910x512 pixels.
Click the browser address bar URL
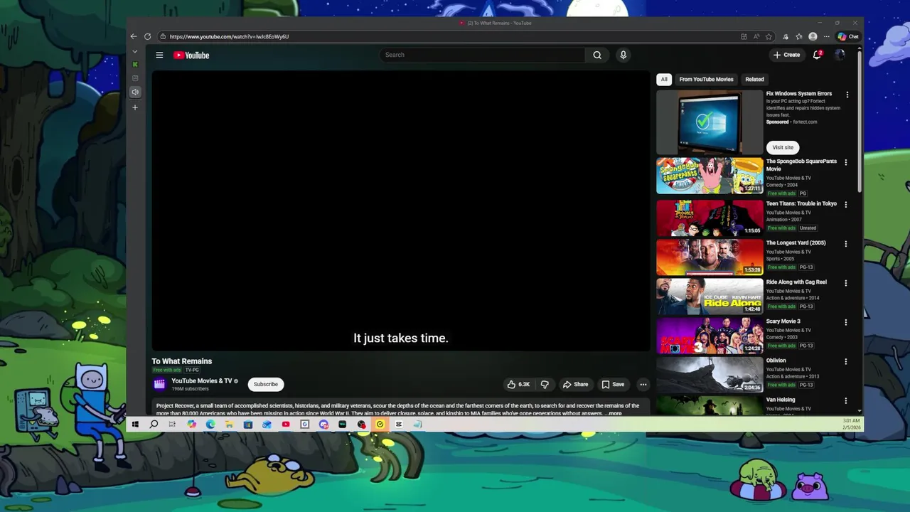tap(229, 36)
